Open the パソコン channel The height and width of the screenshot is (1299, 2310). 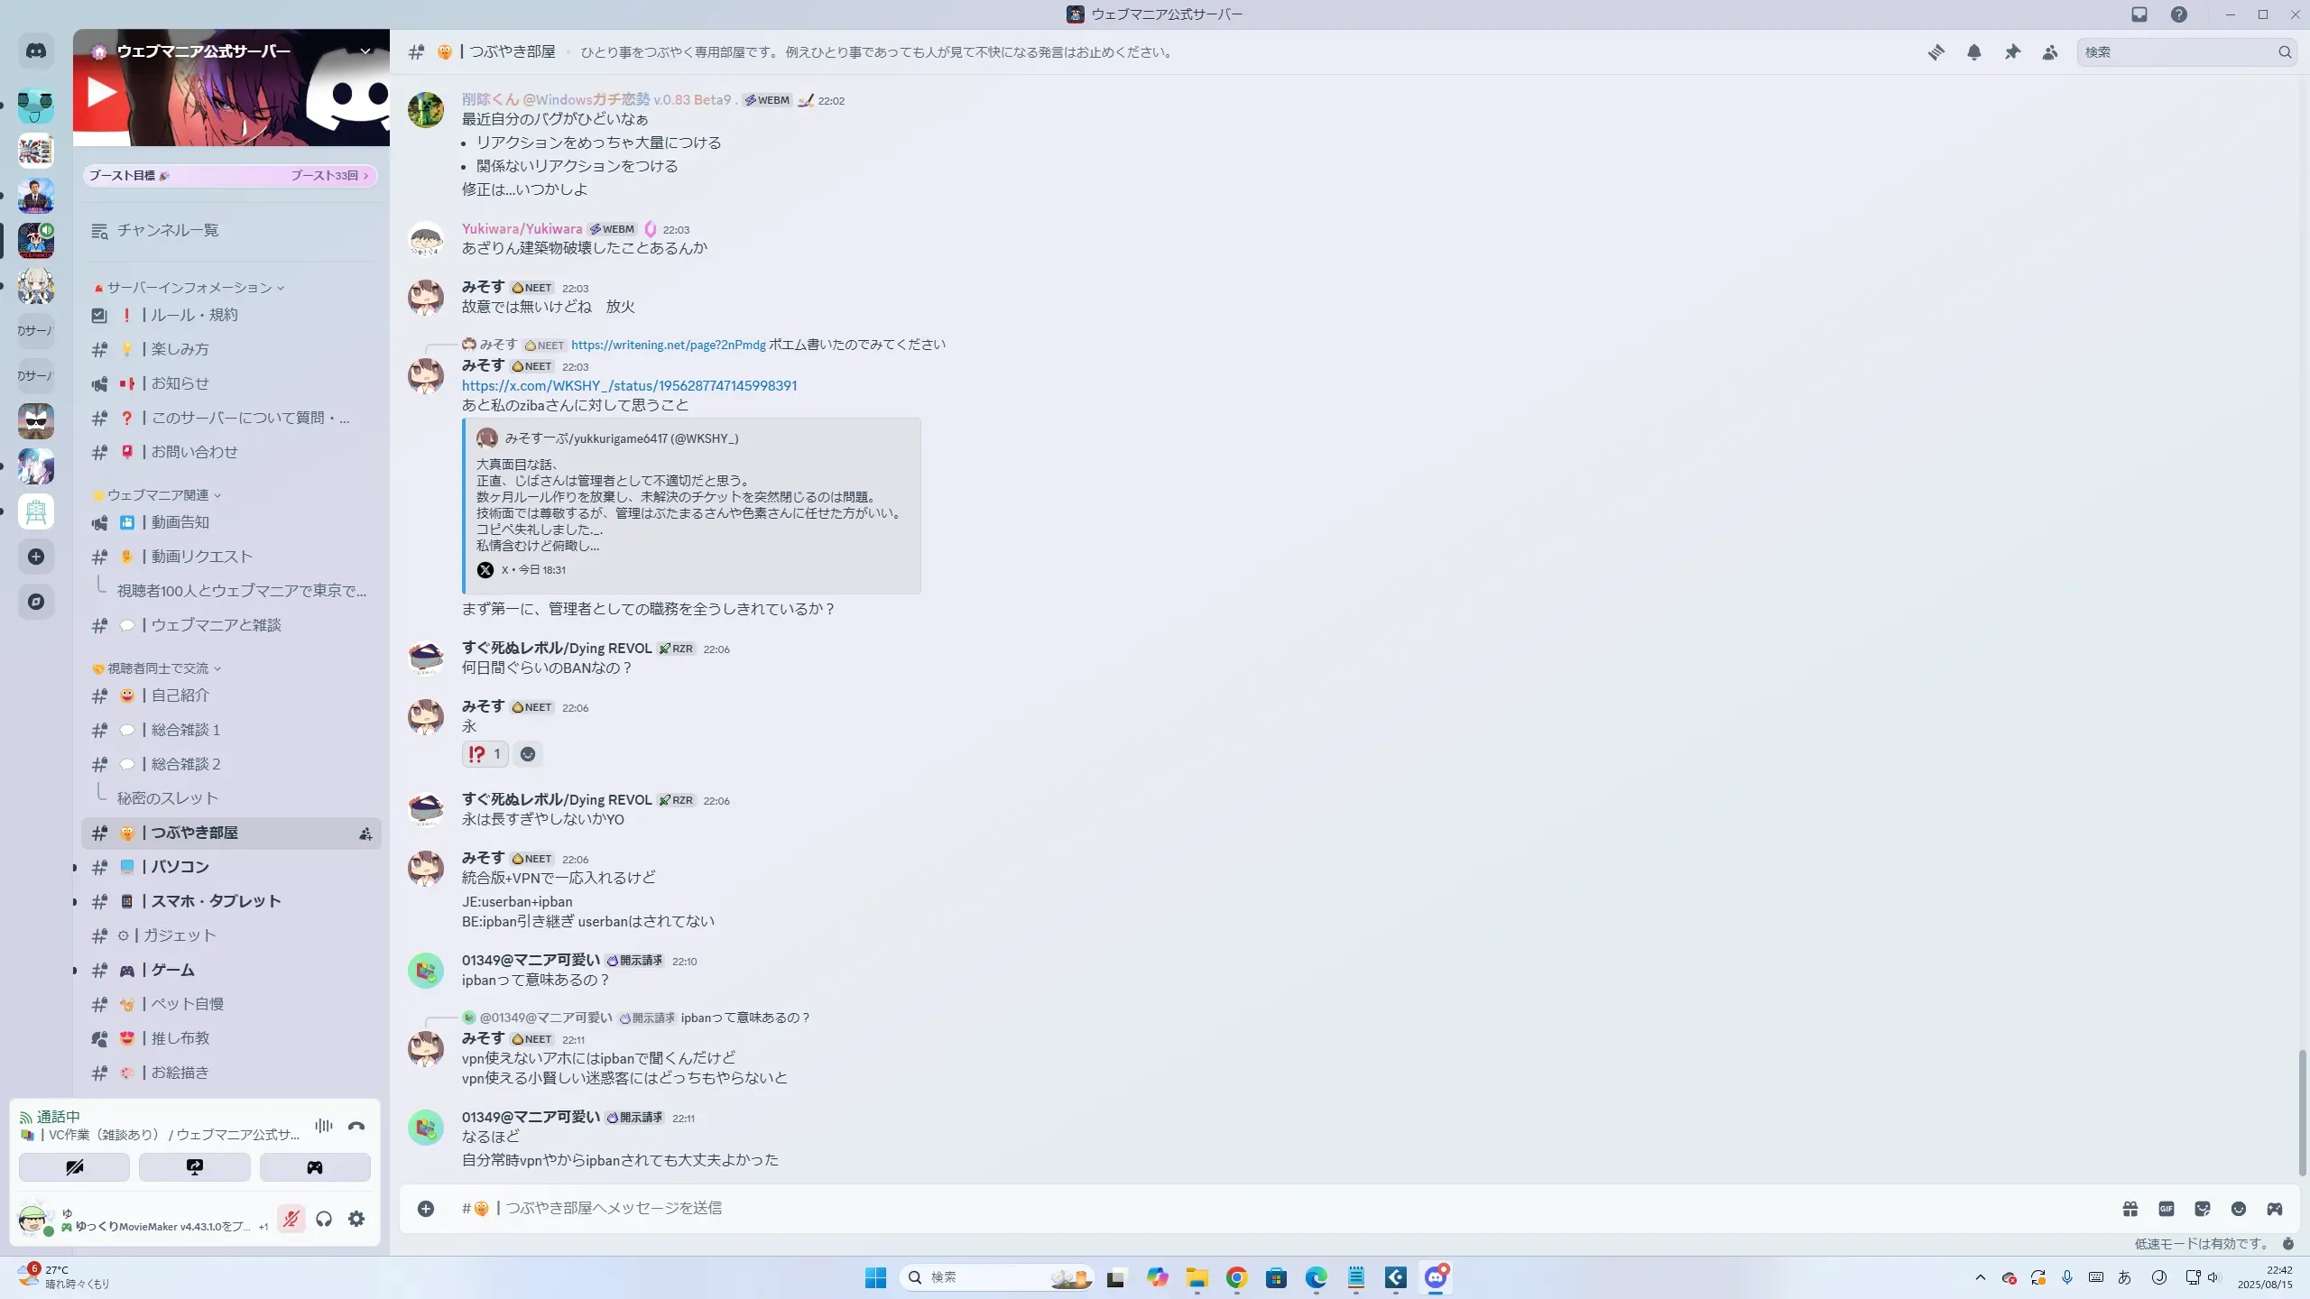click(x=180, y=867)
